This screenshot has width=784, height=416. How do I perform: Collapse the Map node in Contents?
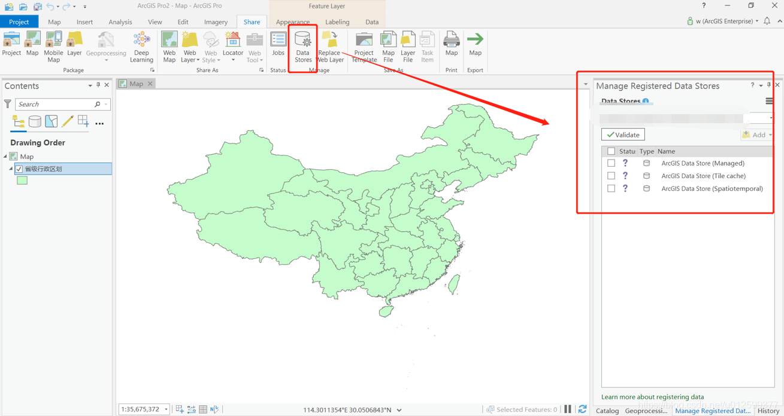[5, 157]
